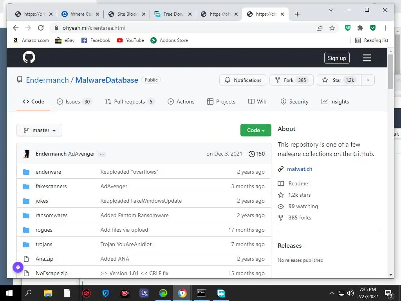Open the tab search chevron
This screenshot has height=301, width=401.
331,10
